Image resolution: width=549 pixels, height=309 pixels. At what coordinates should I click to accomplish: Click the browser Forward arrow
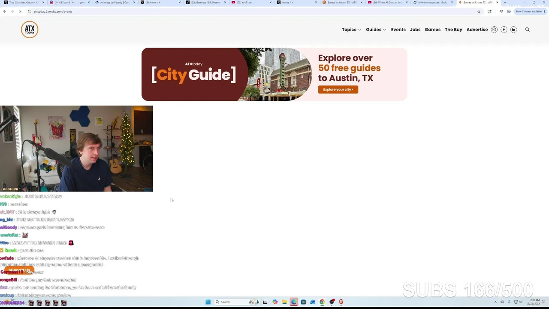coord(12,12)
